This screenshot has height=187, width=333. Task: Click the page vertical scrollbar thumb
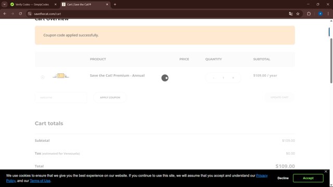[331, 61]
